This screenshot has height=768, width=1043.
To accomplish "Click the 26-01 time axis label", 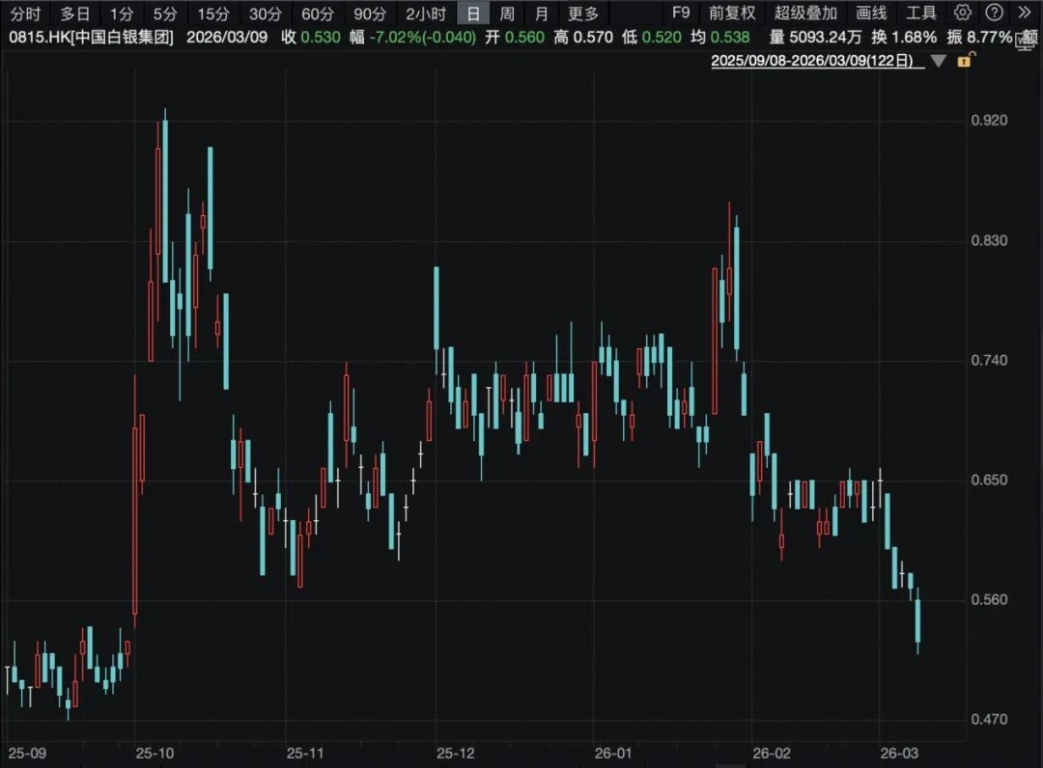I will point(613,754).
